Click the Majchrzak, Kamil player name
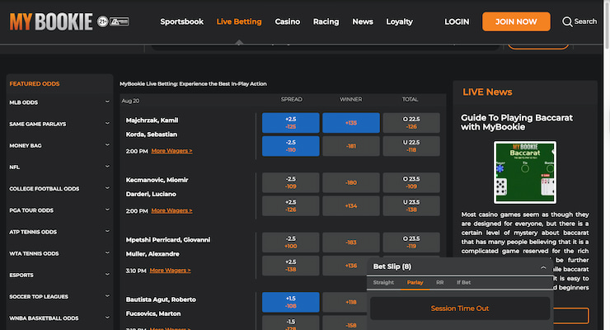 152,120
